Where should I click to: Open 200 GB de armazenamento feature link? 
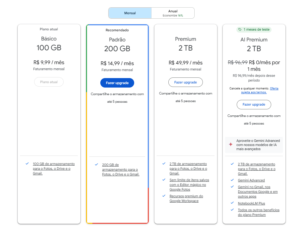pyautogui.click(x=121, y=169)
